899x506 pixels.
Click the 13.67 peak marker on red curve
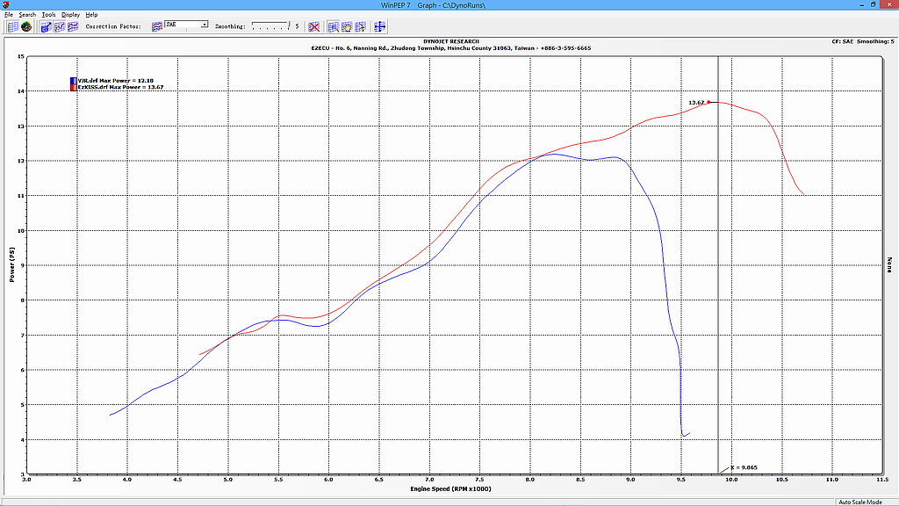[708, 103]
